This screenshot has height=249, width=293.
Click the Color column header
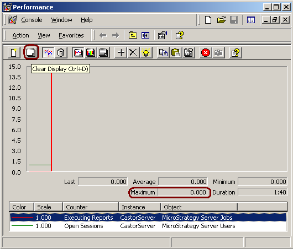22,207
